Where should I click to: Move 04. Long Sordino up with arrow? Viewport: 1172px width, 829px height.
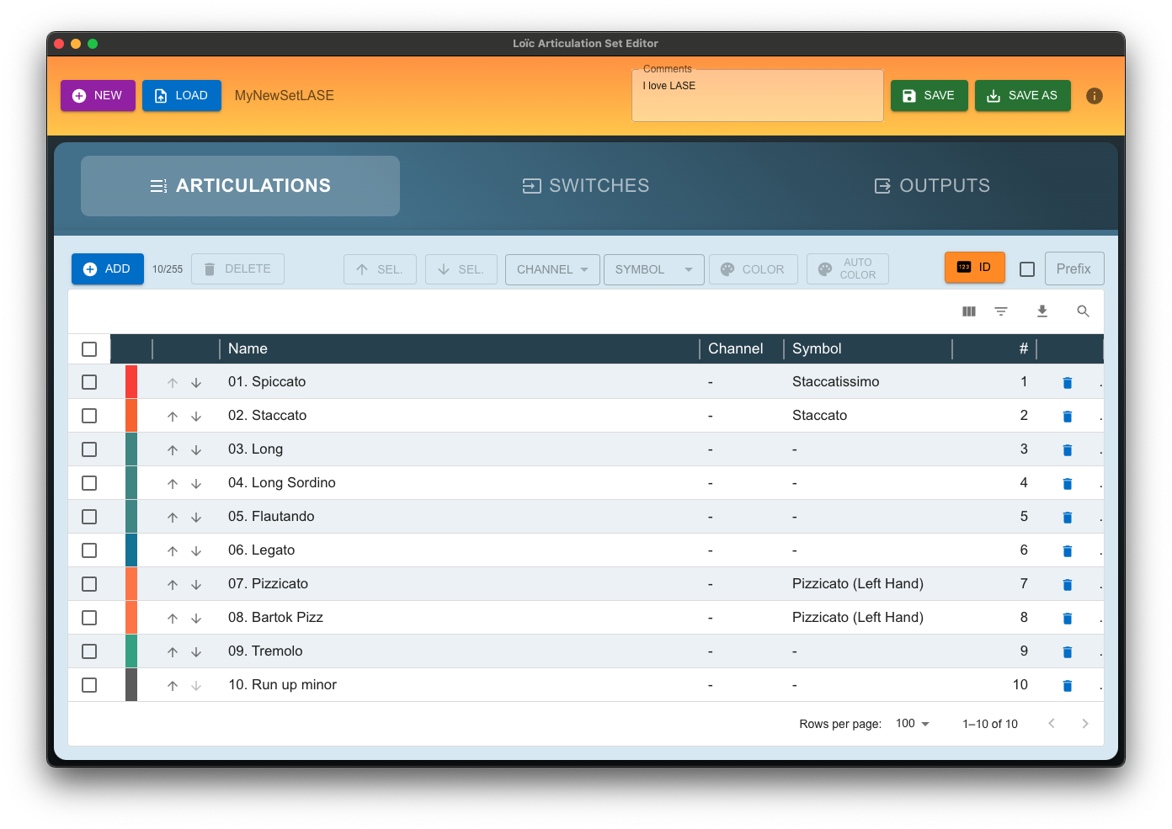(x=173, y=484)
